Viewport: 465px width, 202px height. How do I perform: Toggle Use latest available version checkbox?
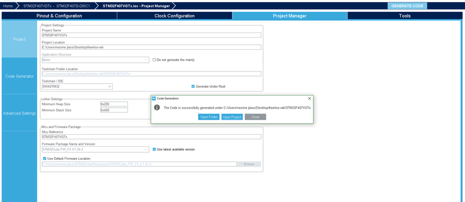[x=154, y=150]
